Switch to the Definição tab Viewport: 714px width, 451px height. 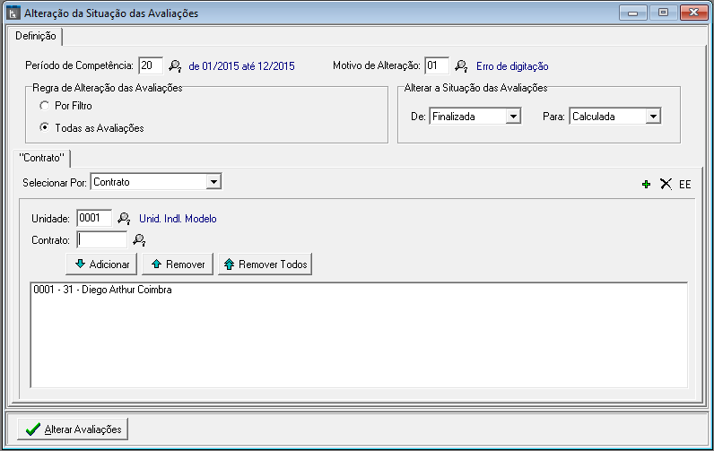coord(37,36)
